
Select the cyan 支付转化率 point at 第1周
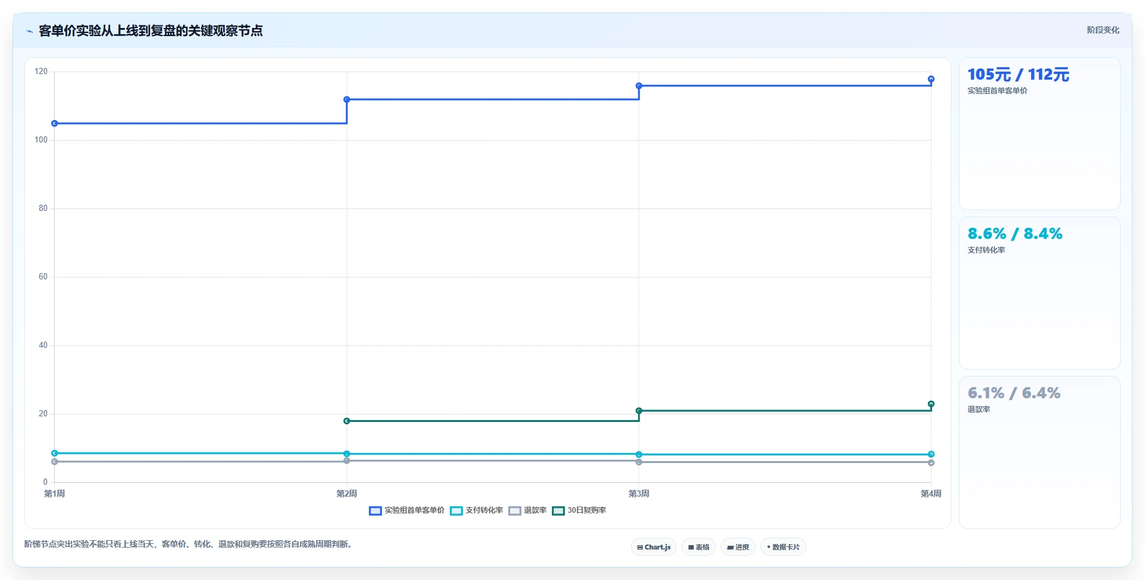coord(55,453)
